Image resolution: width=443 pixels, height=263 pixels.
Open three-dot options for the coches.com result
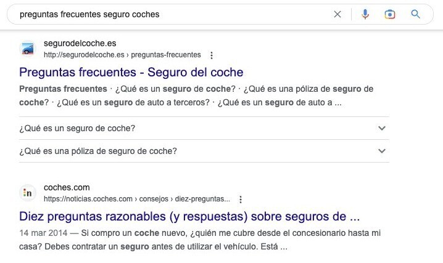241,199
